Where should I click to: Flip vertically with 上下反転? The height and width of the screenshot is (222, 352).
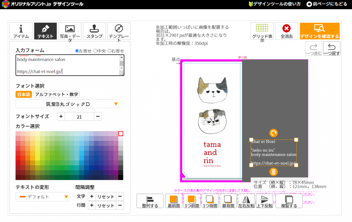tap(264, 201)
